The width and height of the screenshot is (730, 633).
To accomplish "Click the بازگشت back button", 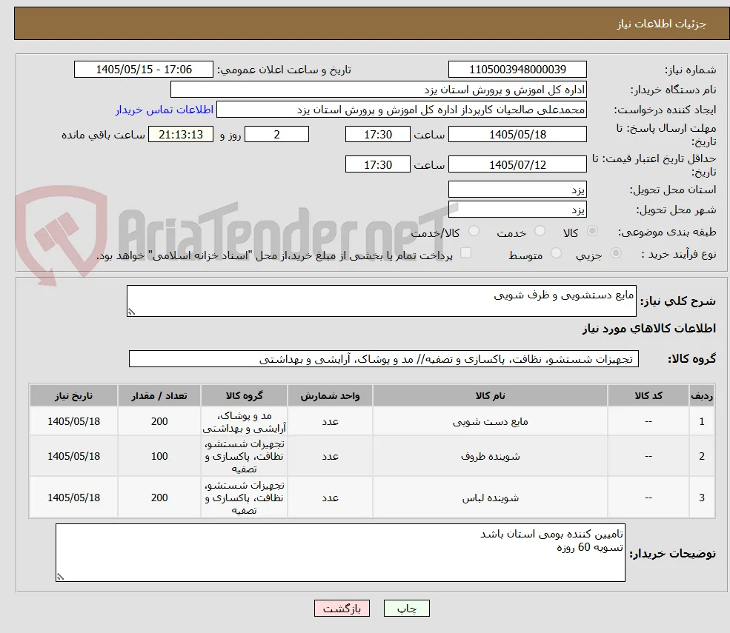I will pos(342,609).
